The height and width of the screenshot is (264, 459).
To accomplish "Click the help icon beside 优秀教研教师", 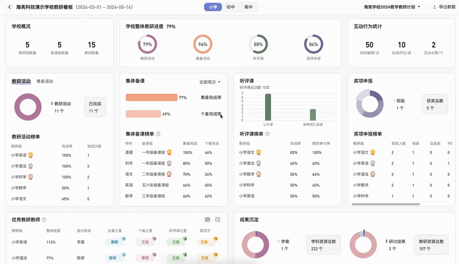I will coord(44,220).
